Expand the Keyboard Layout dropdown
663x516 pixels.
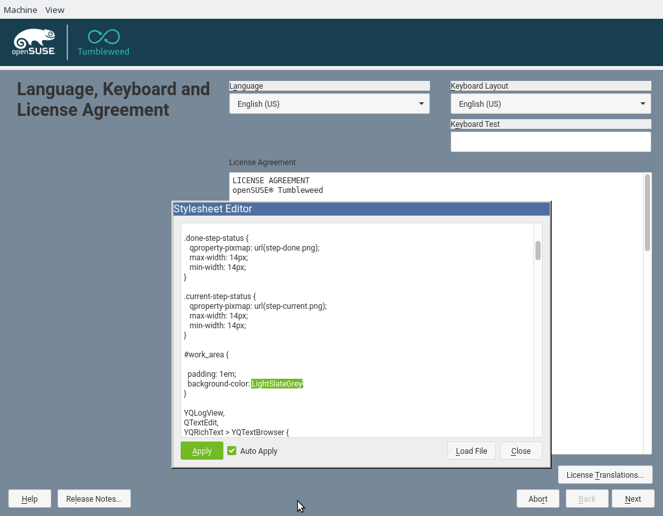[550, 104]
